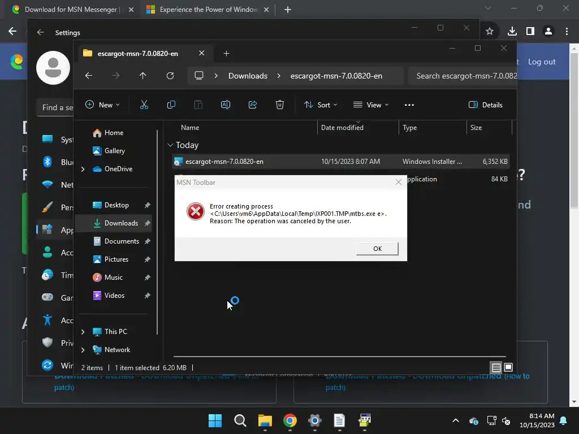579x434 pixels.
Task: Expand the This PC tree node
Action: click(x=83, y=332)
